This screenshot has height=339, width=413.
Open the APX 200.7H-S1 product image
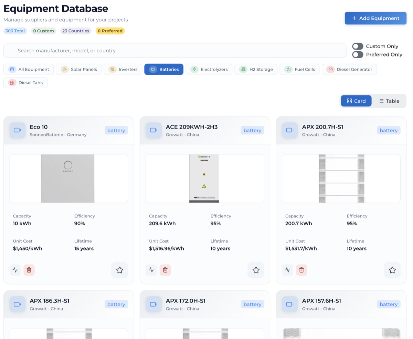pyautogui.click(x=341, y=178)
